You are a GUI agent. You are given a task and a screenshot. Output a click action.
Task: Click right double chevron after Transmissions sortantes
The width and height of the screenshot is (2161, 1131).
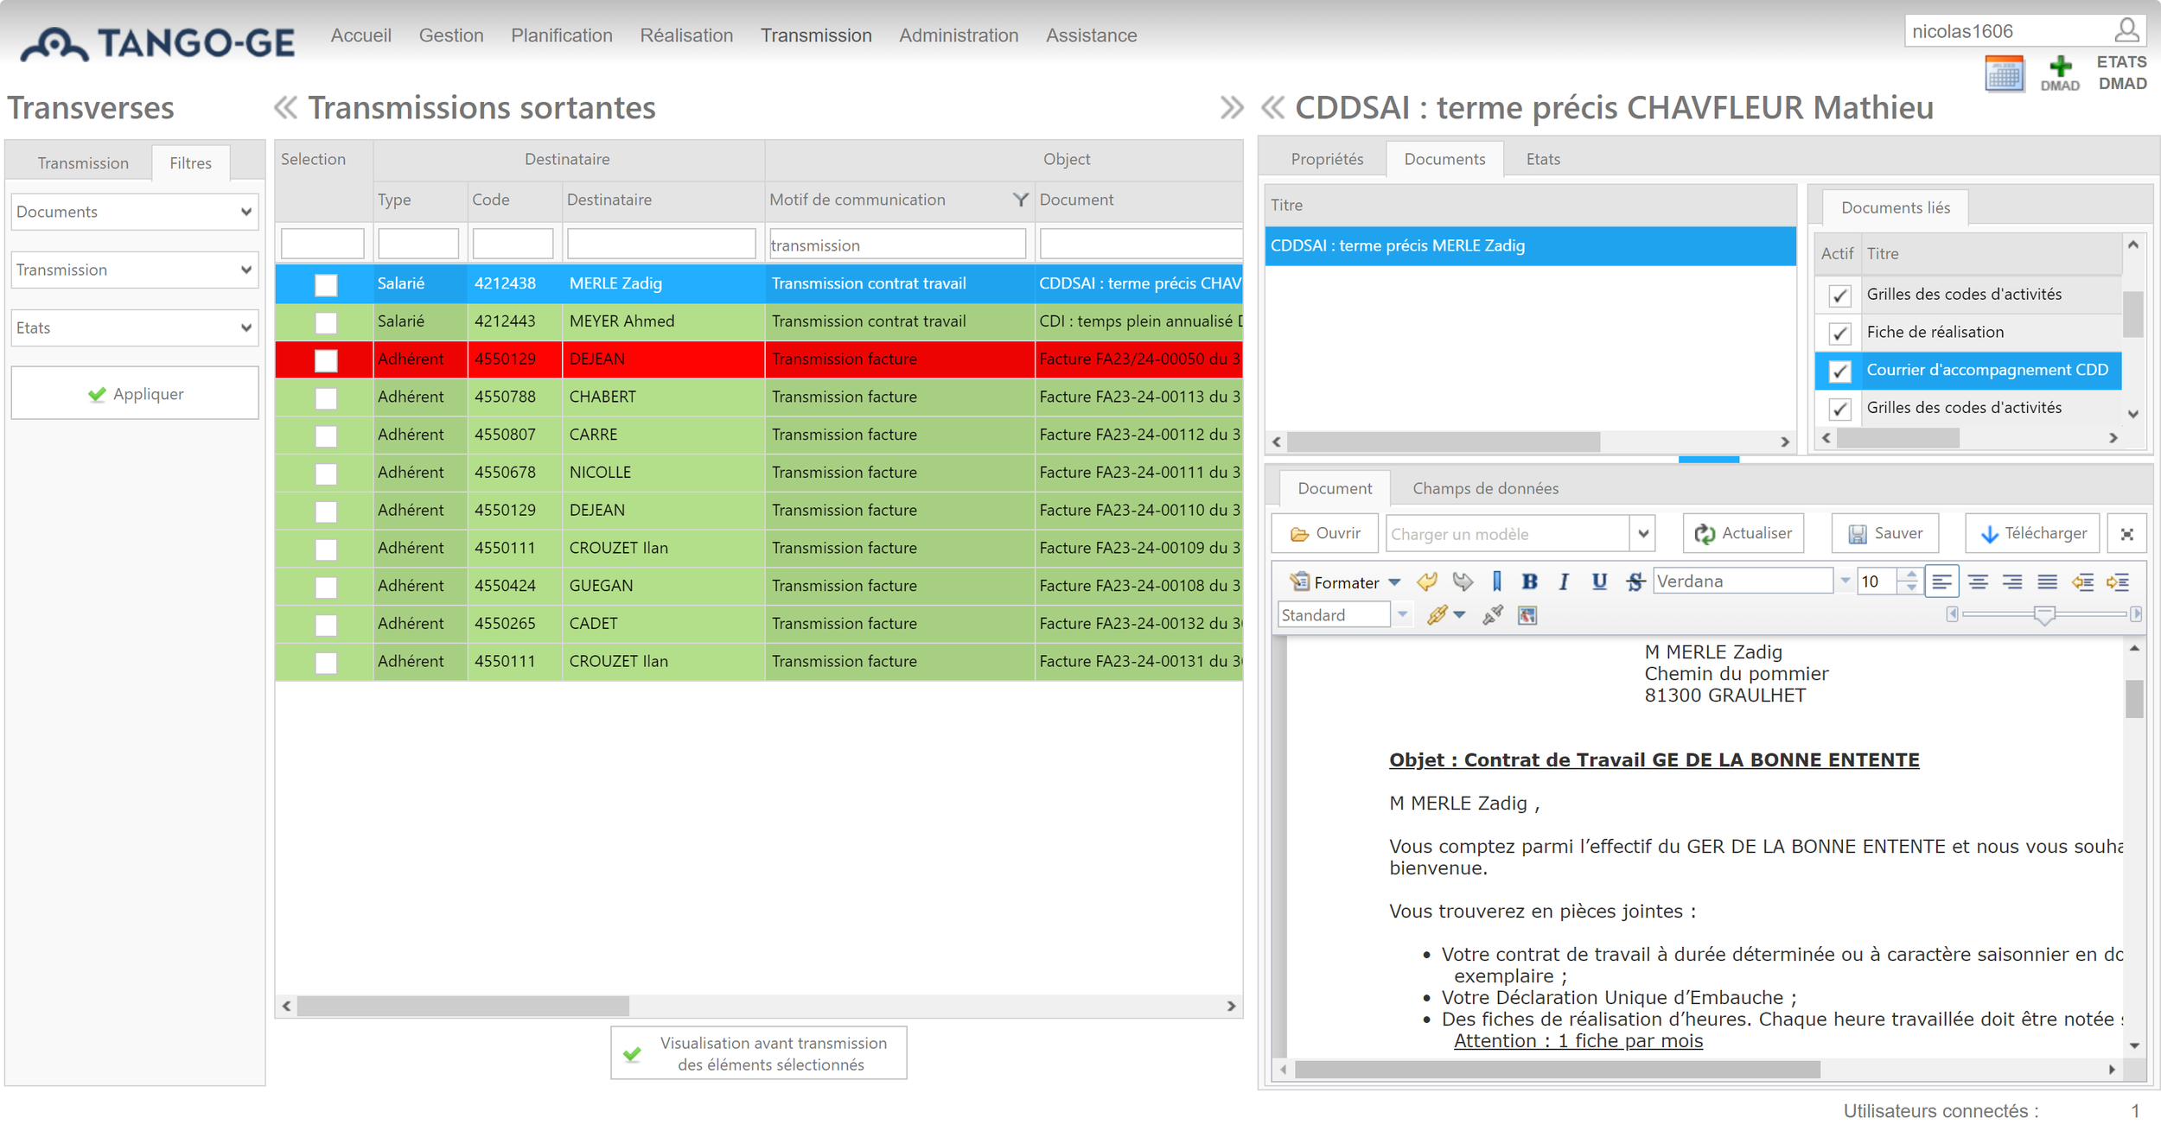tap(1232, 108)
